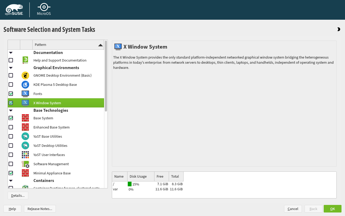Click the Fonts pattern monitor icon
Screen dimensions: 345x216
[x=25, y=94]
